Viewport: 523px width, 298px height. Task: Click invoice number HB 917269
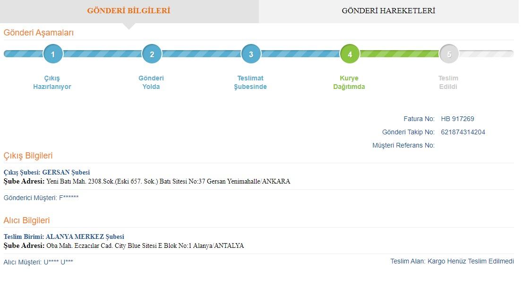tap(457, 119)
